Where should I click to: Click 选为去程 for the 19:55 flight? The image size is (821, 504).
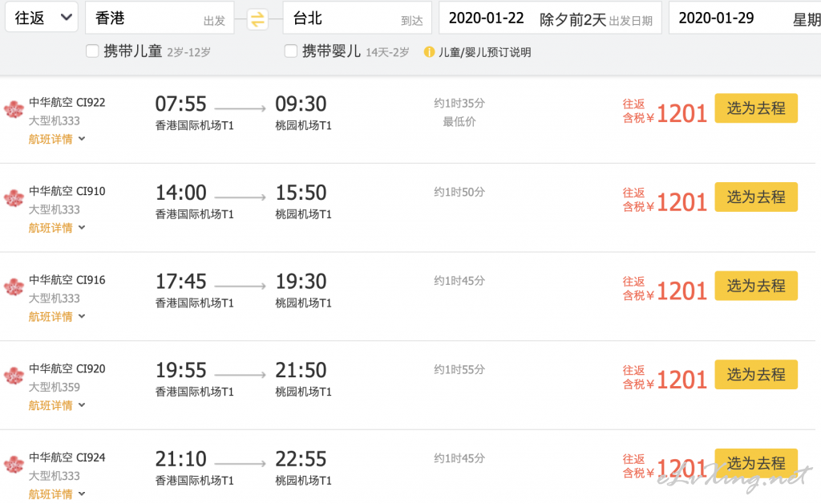[756, 375]
